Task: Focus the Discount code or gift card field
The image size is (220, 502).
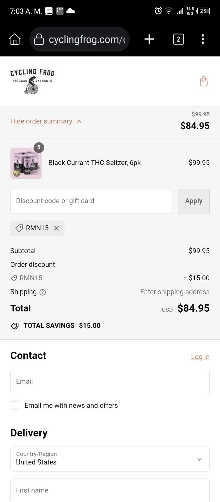Action: coord(90,201)
